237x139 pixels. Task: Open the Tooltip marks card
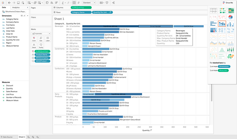(41, 46)
